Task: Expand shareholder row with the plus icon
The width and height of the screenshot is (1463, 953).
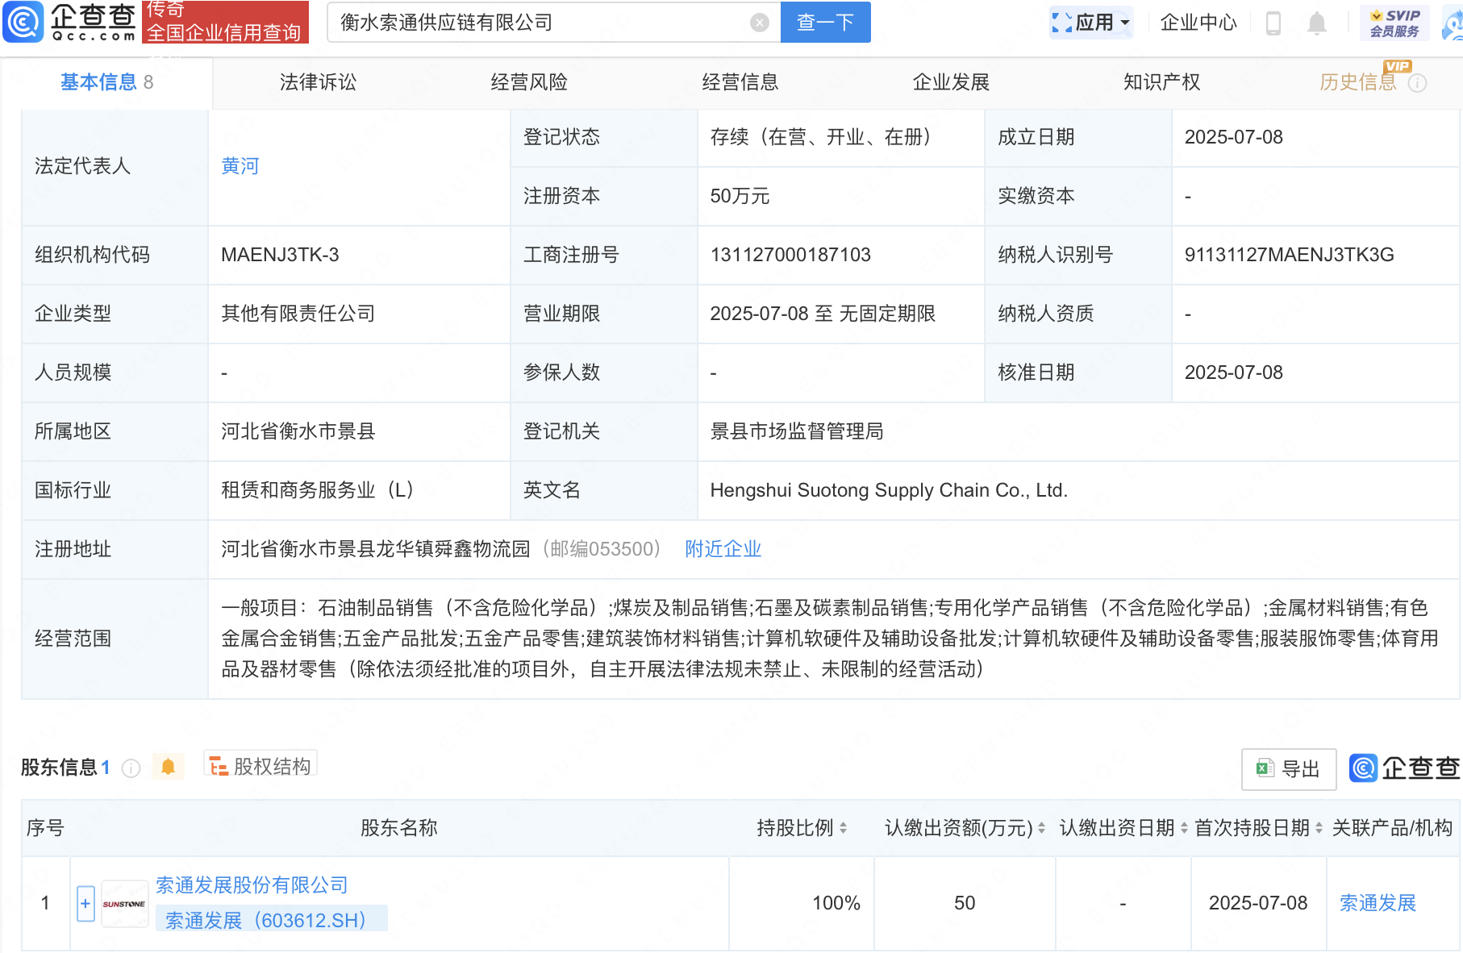Action: coord(85,903)
